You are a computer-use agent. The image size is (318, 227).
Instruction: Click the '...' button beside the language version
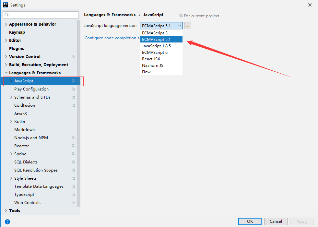point(188,25)
